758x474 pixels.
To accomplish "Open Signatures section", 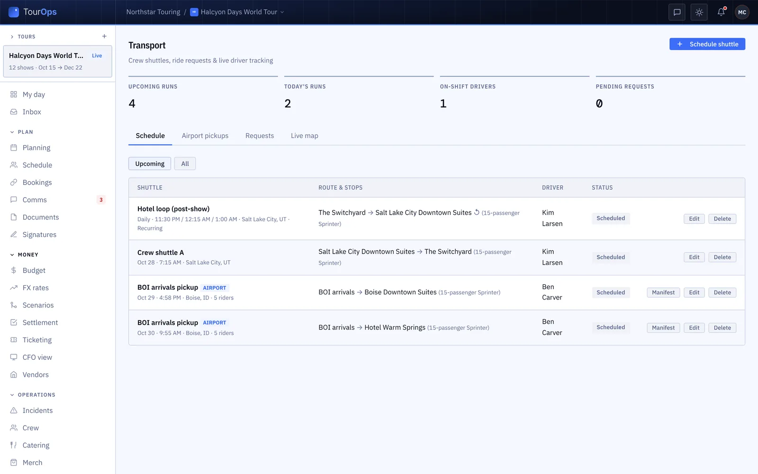I will [57, 235].
